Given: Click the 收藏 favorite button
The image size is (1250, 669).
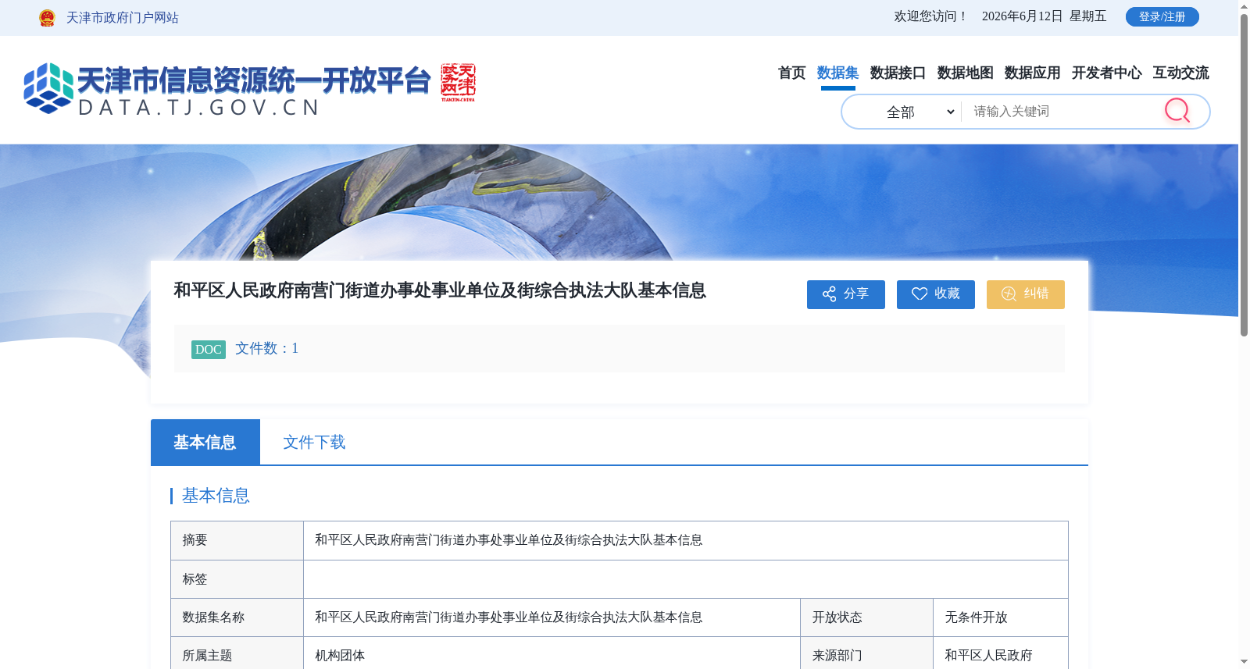Looking at the screenshot, I should [936, 294].
